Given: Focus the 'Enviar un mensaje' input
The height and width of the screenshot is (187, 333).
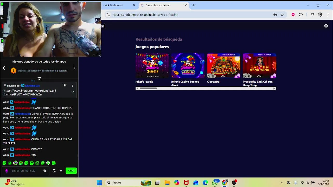Looking at the screenshot, I should pyautogui.click(x=25, y=171).
